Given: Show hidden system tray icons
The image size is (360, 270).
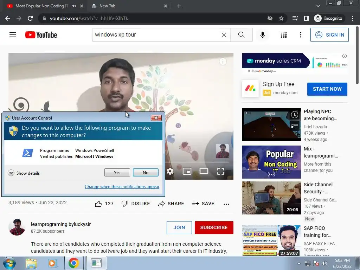Looking at the screenshot, I should coord(299,264).
